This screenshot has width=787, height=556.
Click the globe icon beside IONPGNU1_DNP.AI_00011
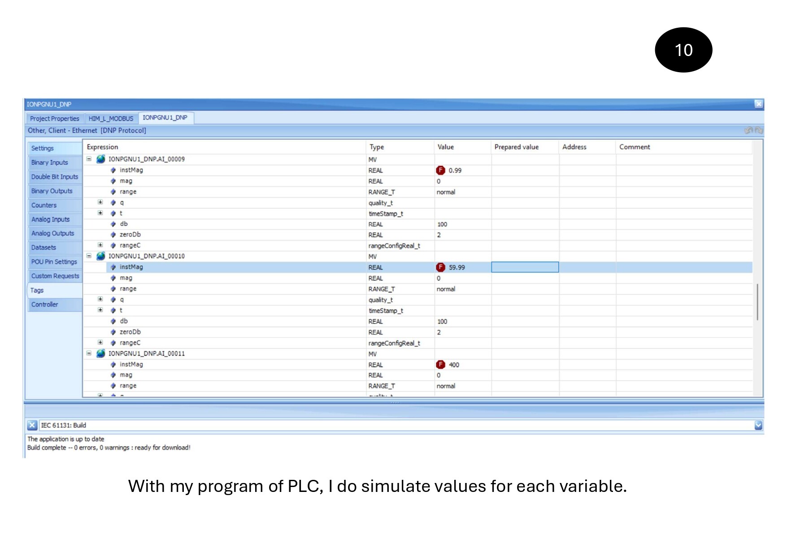coord(101,353)
